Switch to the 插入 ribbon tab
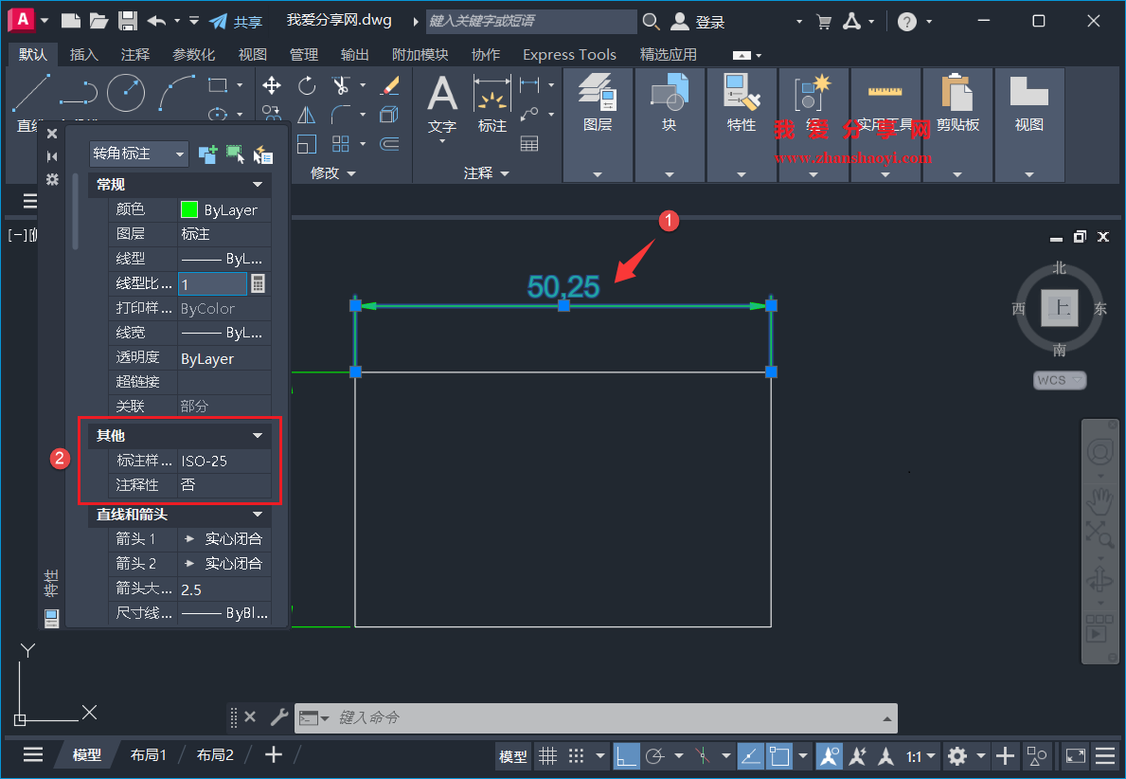The image size is (1126, 779). pos(83,55)
